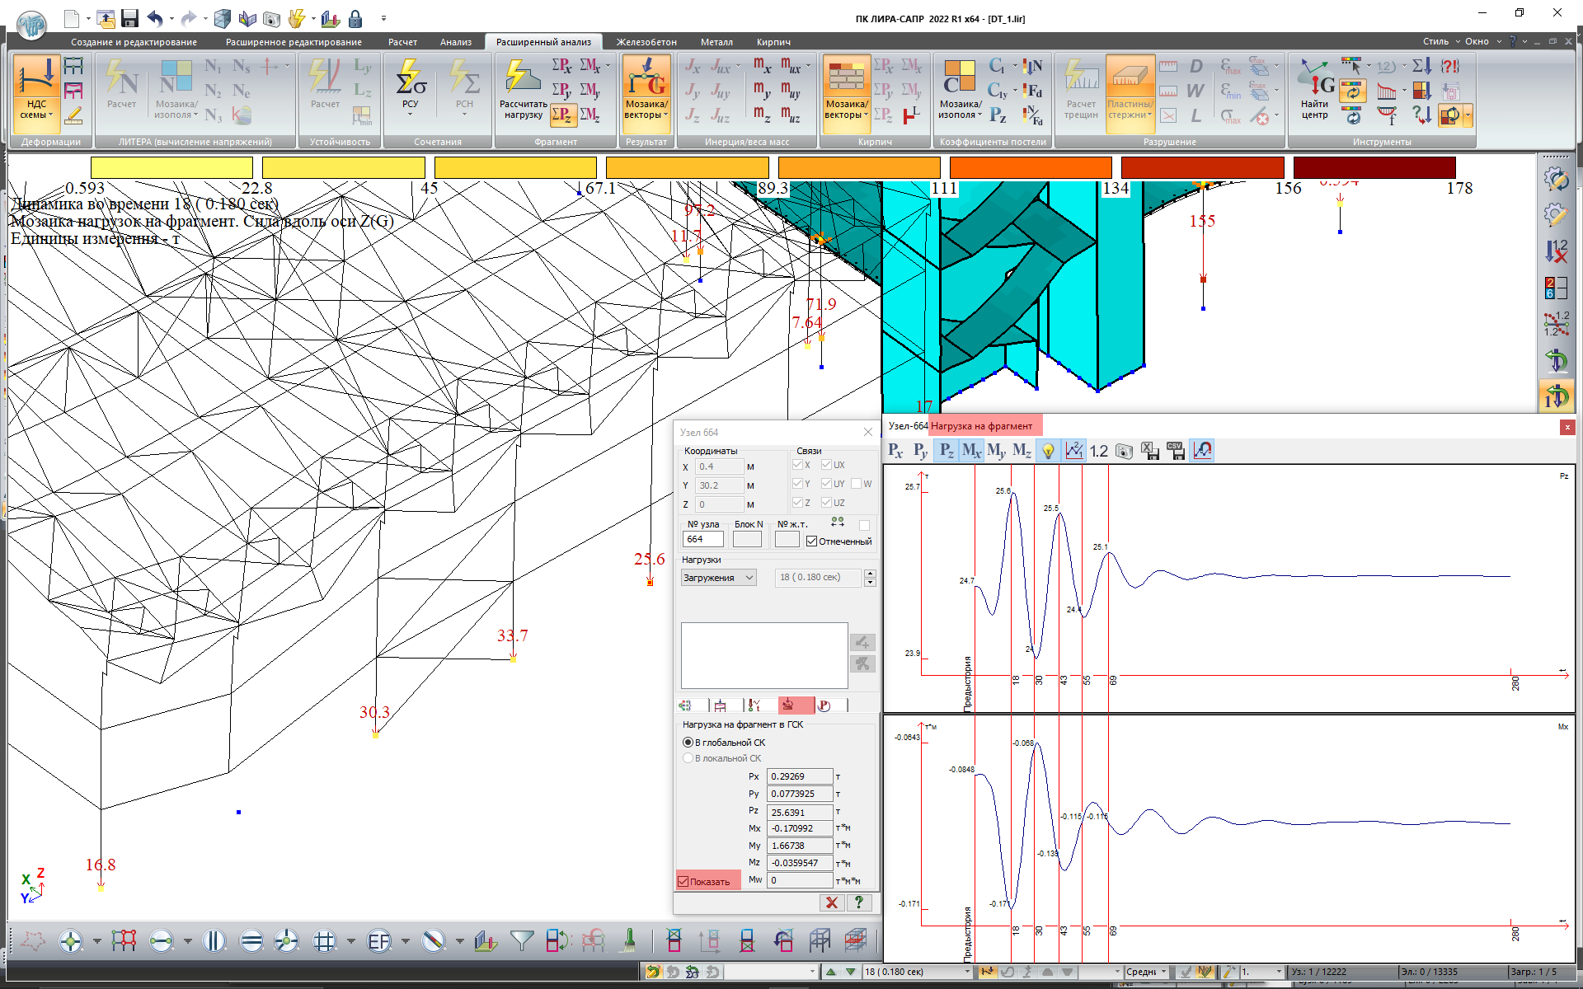This screenshot has height=989, width=1583.
Task: Open the Загружения dropdown
Action: pyautogui.click(x=718, y=578)
